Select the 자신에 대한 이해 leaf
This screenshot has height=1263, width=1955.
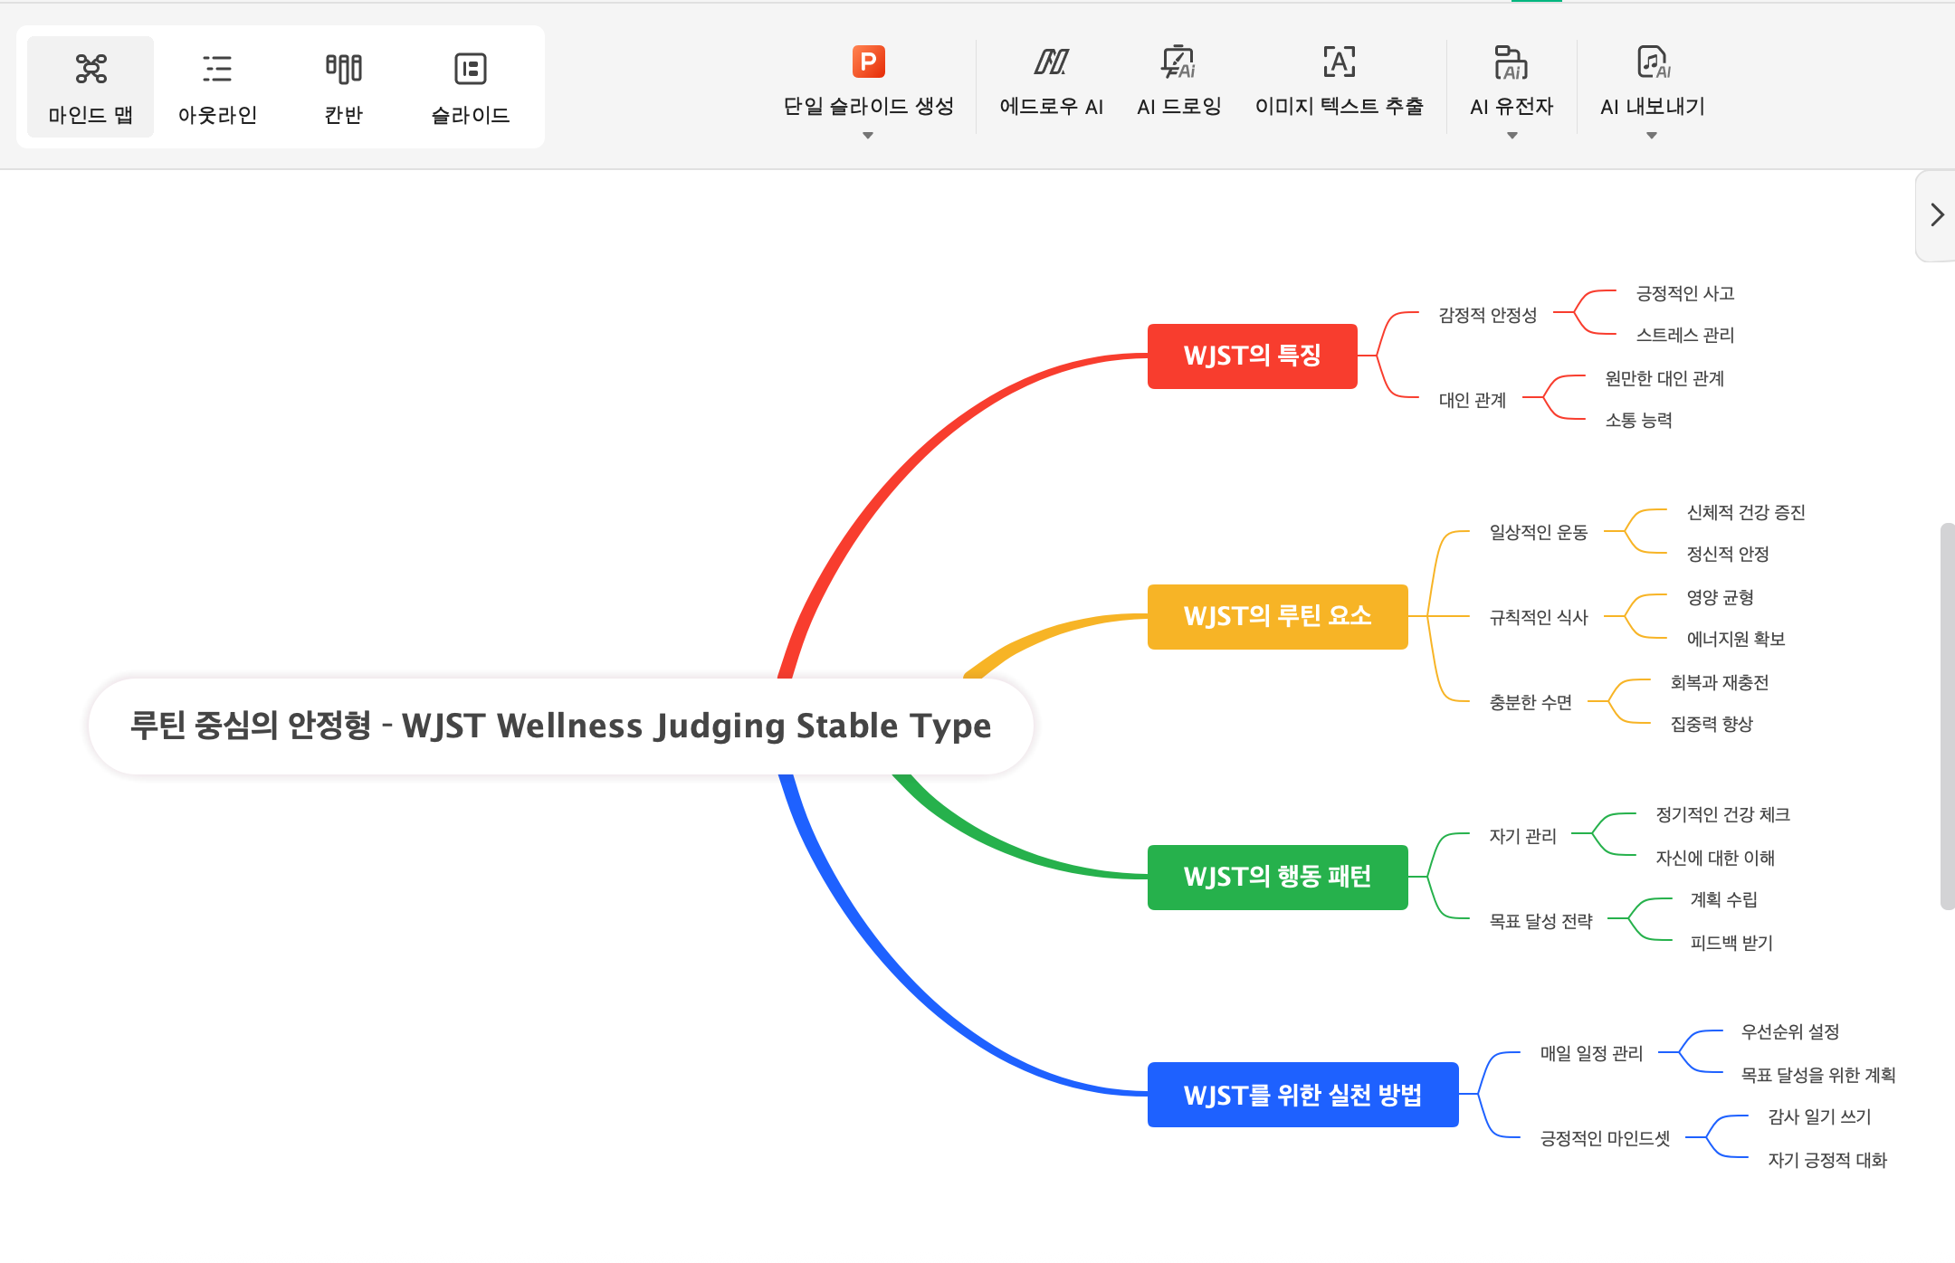pyautogui.click(x=1715, y=858)
